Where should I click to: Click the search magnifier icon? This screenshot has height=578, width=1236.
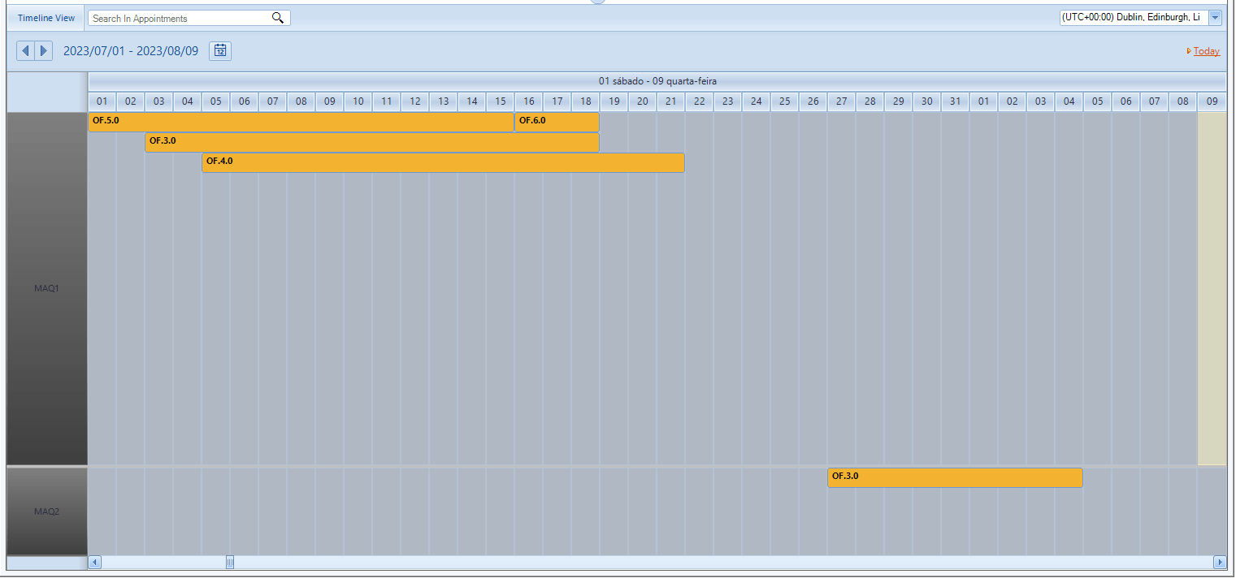277,17
